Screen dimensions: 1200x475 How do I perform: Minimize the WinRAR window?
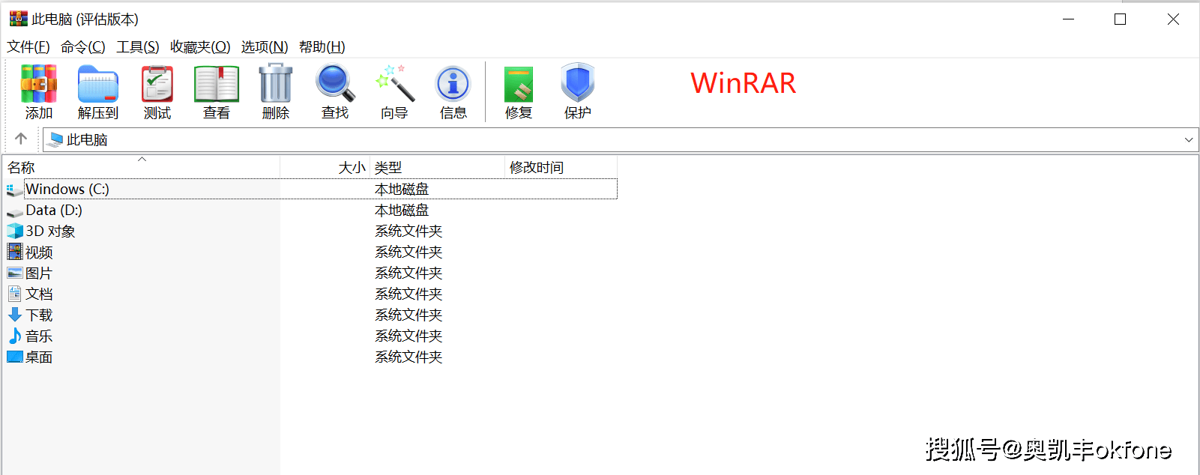[1069, 19]
